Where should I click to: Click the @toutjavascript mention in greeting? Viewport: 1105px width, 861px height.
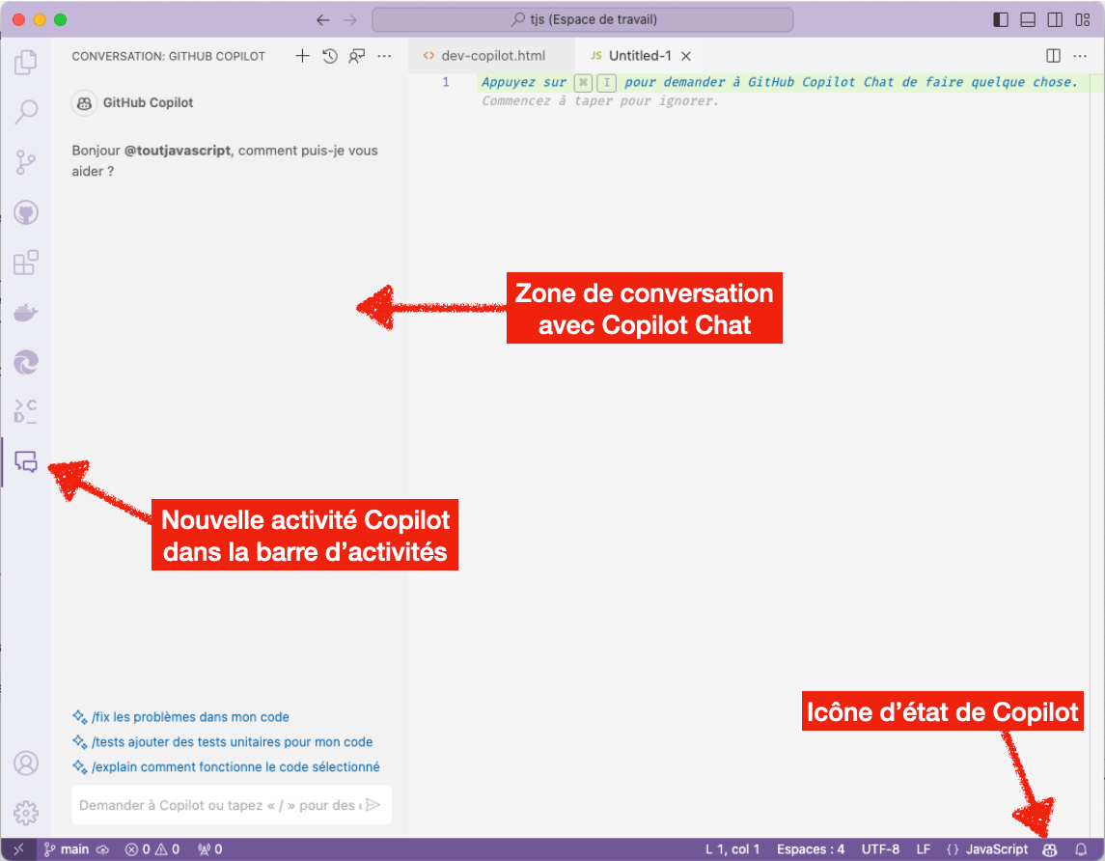point(177,150)
